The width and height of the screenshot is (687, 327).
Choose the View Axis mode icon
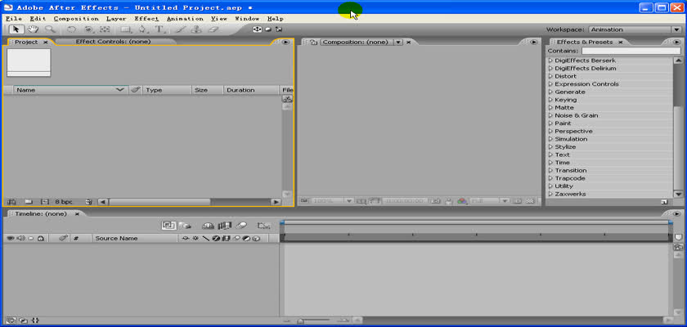point(279,29)
